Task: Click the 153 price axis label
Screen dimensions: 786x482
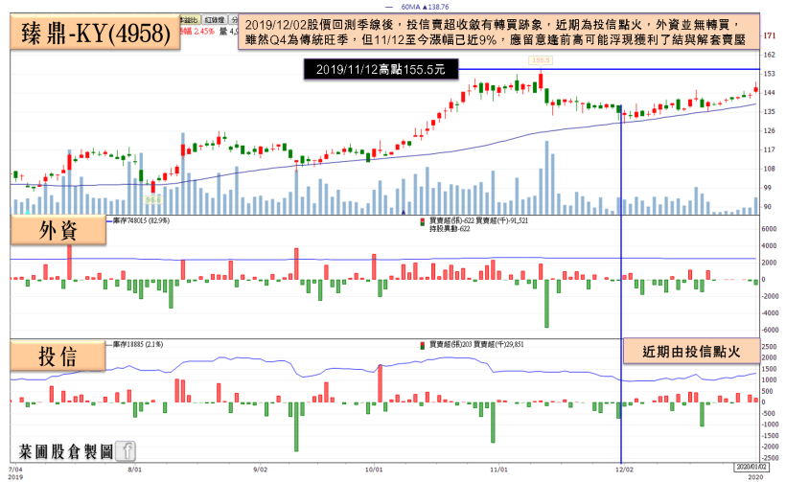Action: pyautogui.click(x=770, y=74)
